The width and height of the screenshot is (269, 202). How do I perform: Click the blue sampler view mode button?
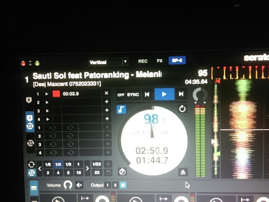34,188
